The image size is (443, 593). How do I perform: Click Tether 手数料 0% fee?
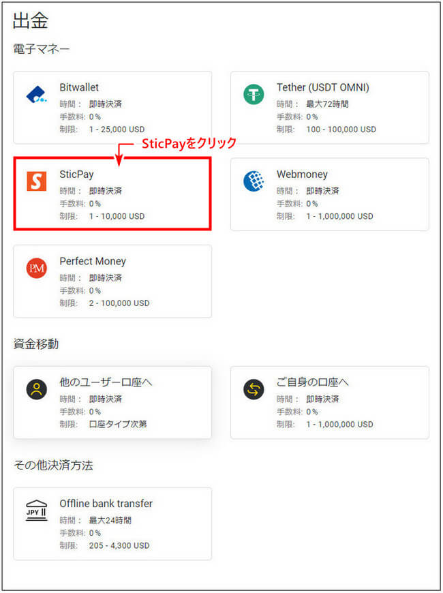297,117
